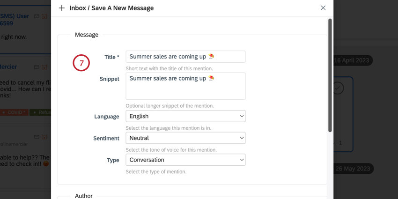
Task: Expand the Sentiment dropdown set to Neutral
Action: coord(185,138)
